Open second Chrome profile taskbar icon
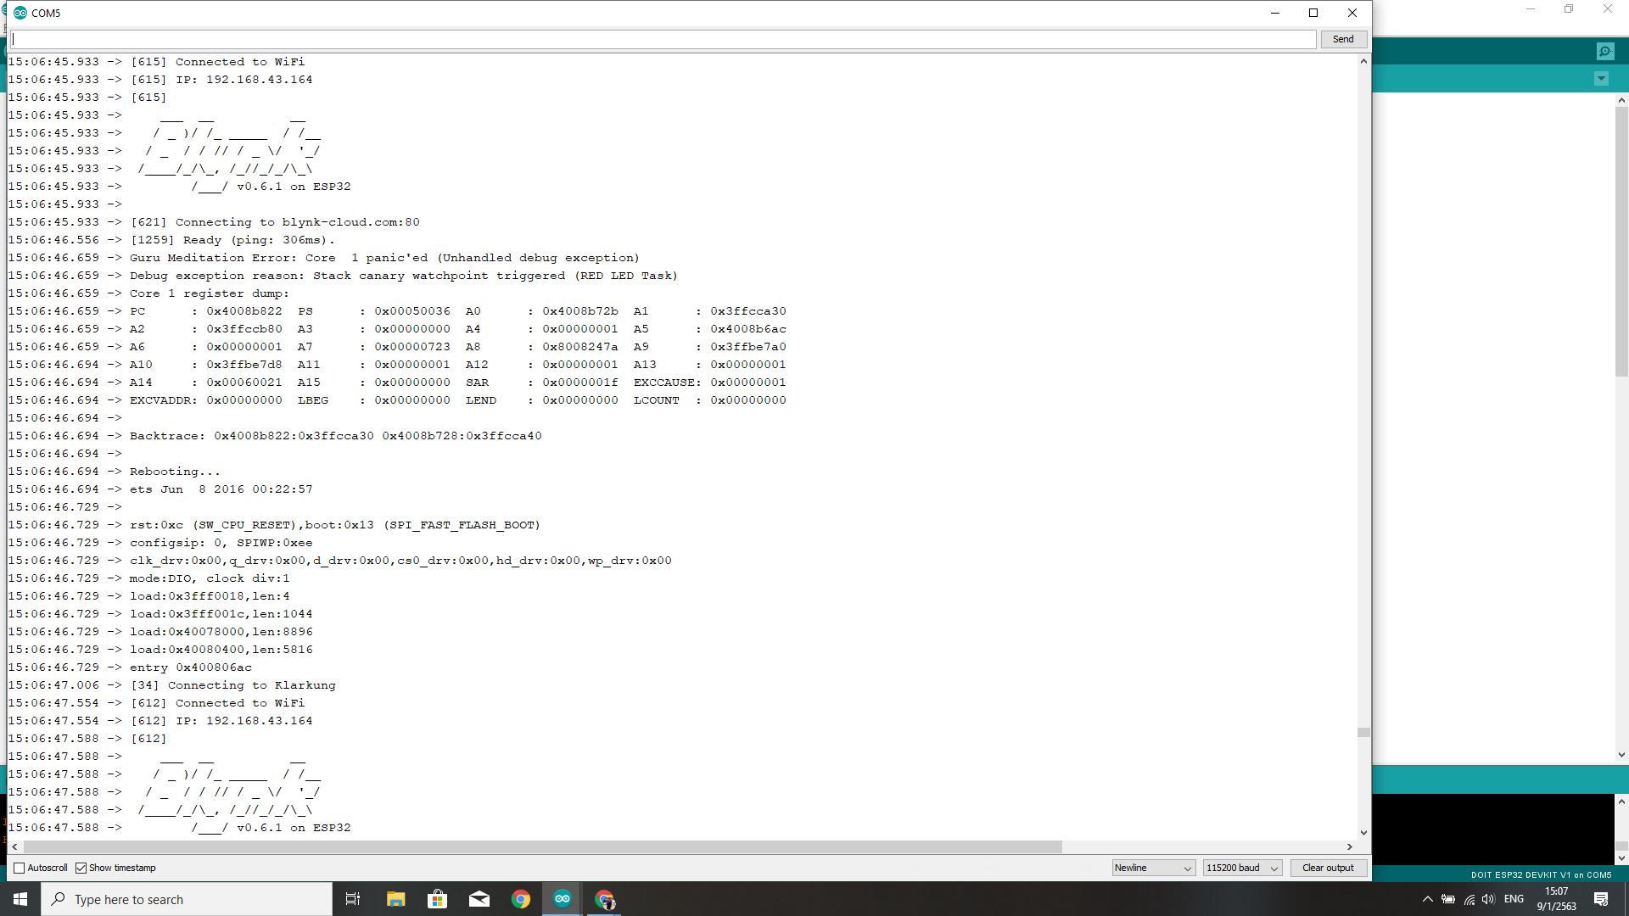Screen dimensions: 1629x916 click(x=604, y=899)
